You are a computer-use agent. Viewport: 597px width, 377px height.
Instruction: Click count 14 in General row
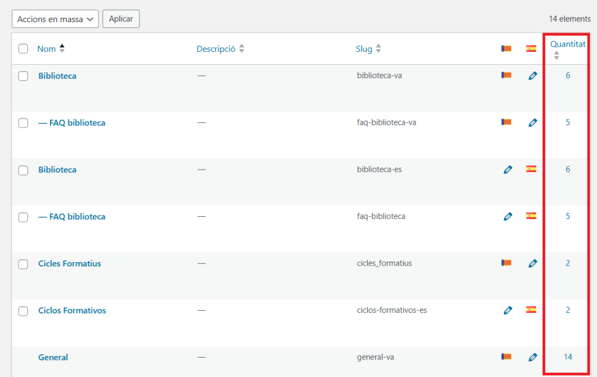(568, 357)
